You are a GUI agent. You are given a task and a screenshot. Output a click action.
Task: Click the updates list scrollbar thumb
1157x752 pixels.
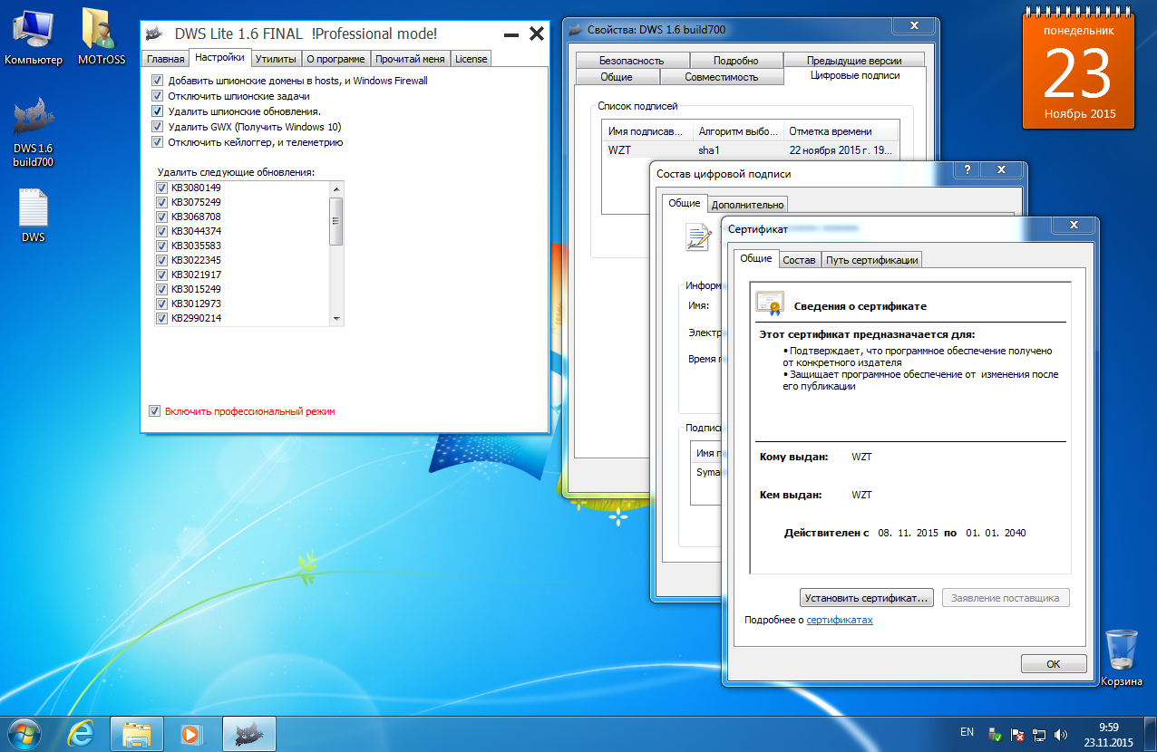(336, 222)
